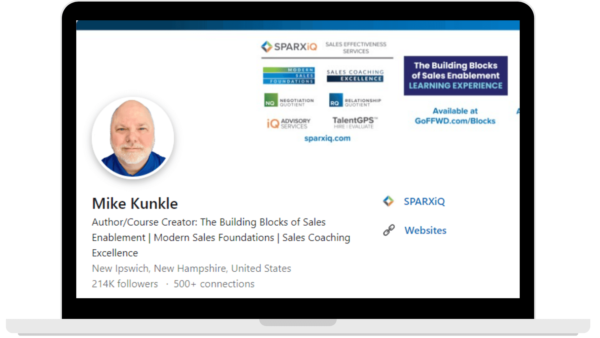Click the 214K followers count

[124, 284]
